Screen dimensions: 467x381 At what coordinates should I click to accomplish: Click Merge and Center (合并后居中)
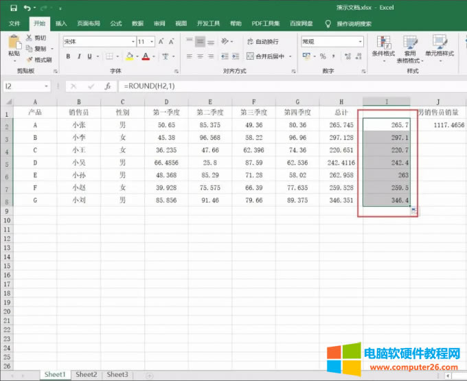(269, 56)
